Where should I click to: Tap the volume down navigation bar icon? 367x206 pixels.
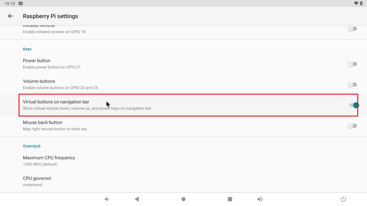click(x=107, y=199)
